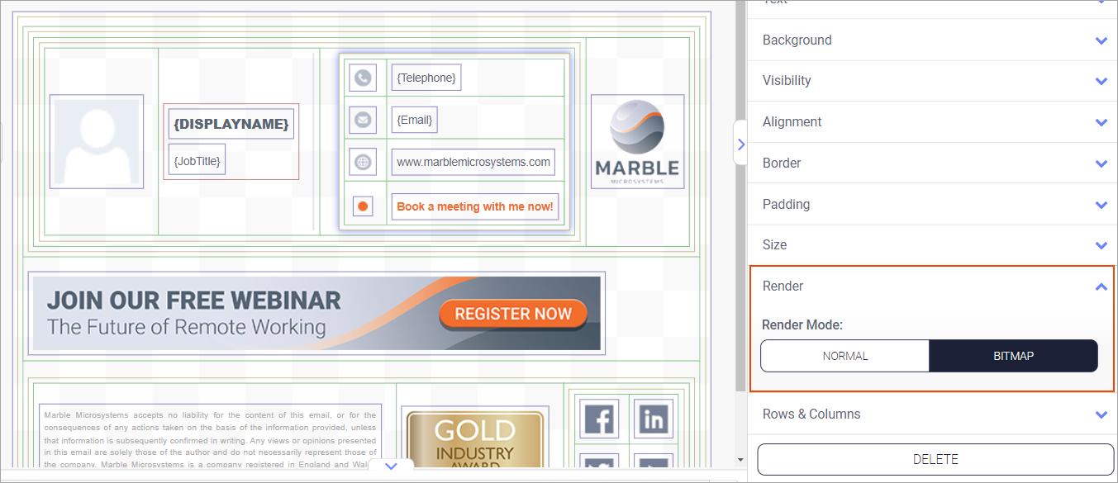Select the Marble Microsystems logo image
The image size is (1118, 483).
pos(637,142)
